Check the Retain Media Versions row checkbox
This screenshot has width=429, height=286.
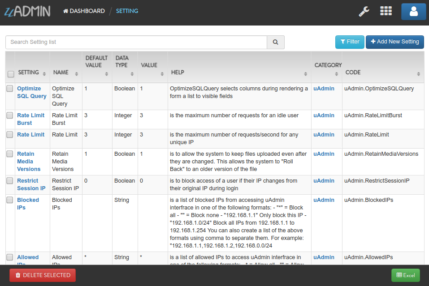[x=9, y=154]
